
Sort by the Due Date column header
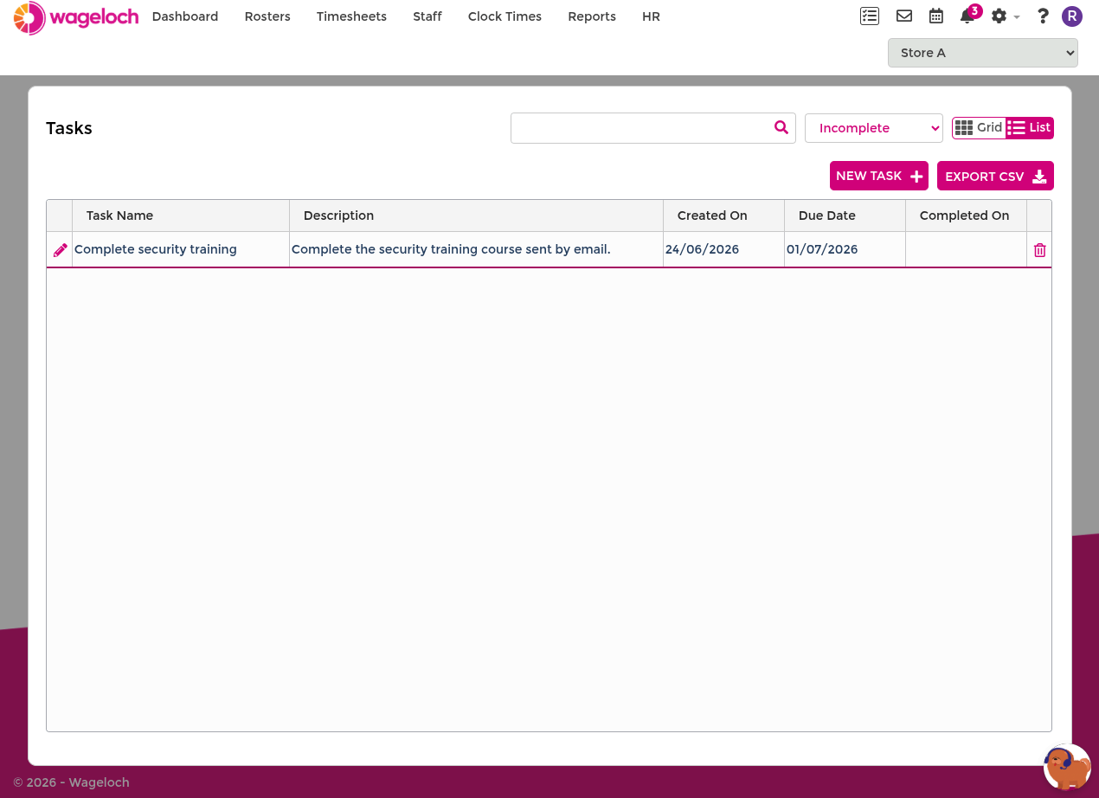[x=845, y=216]
